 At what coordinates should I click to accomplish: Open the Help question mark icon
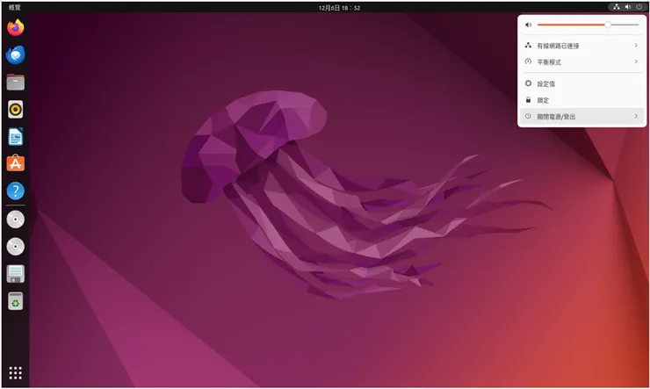coord(15,191)
